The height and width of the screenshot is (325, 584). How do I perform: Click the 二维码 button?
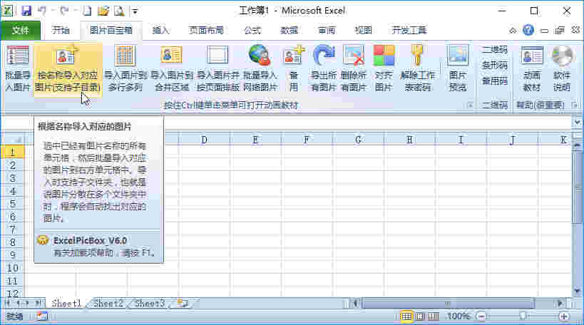pos(494,49)
